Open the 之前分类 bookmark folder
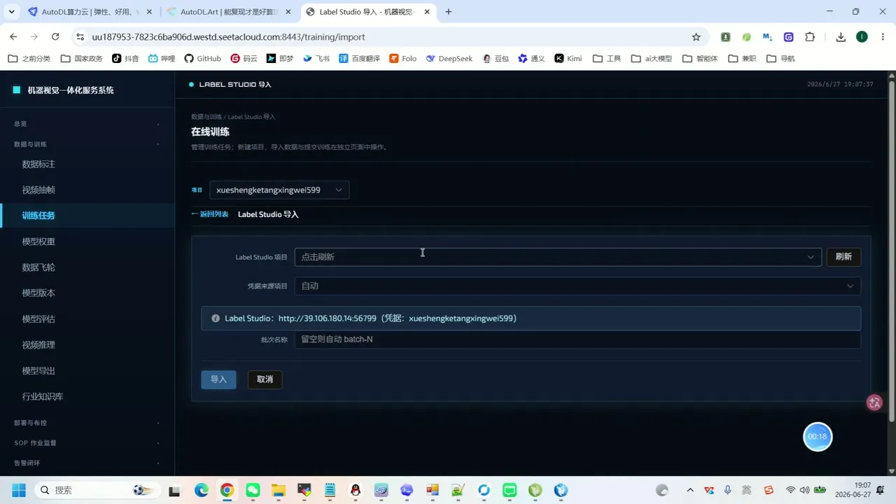The height and width of the screenshot is (504, 896). tap(29, 58)
